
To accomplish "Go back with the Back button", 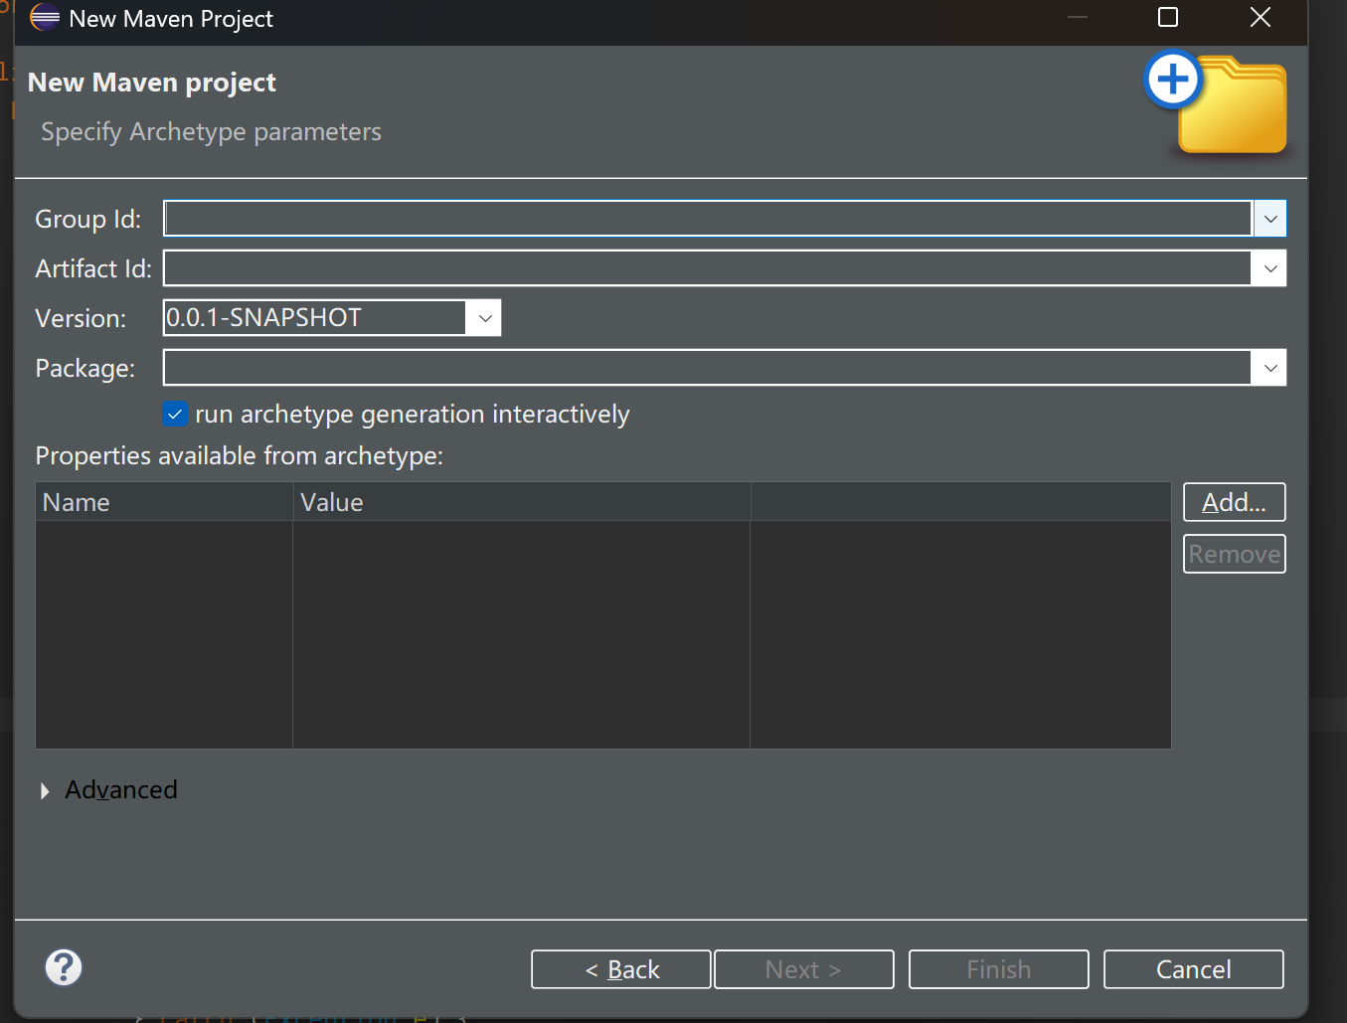I will point(621,969).
